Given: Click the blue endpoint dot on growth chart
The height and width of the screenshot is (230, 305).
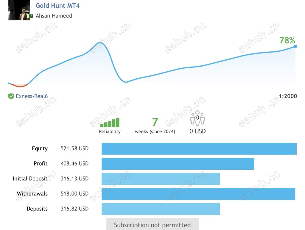Looking at the screenshot, I should click(295, 46).
